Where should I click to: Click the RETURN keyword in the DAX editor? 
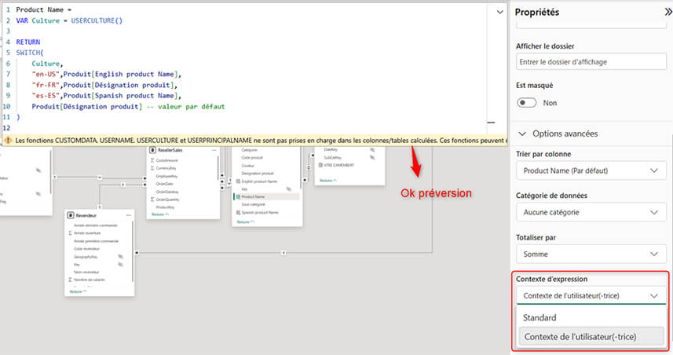pos(28,42)
